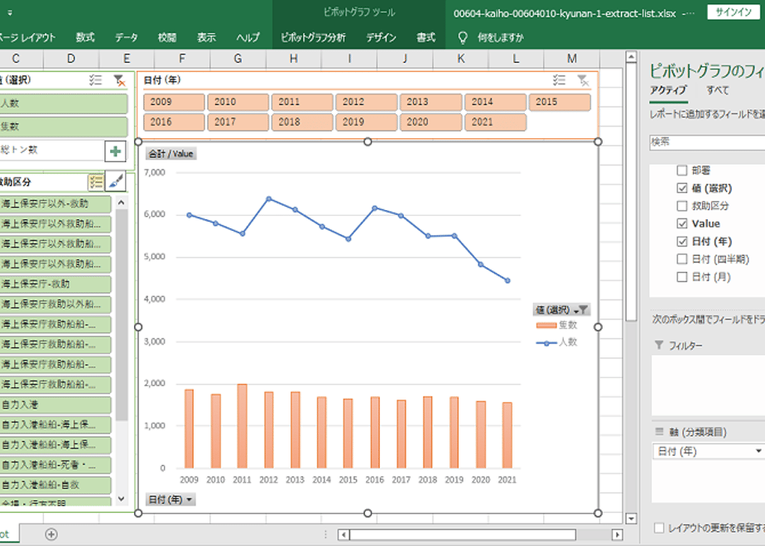The width and height of the screenshot is (765, 546).
Task: Switch to the すべて tab in field pane
Action: [x=718, y=90]
